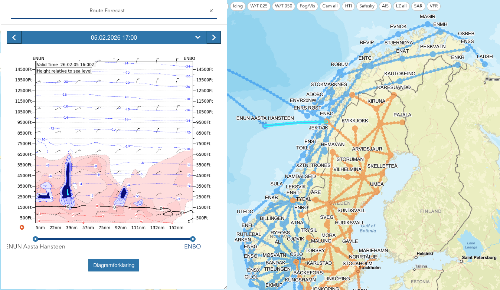Enable the SAR layer chip
The width and height of the screenshot is (500, 290).
click(418, 6)
